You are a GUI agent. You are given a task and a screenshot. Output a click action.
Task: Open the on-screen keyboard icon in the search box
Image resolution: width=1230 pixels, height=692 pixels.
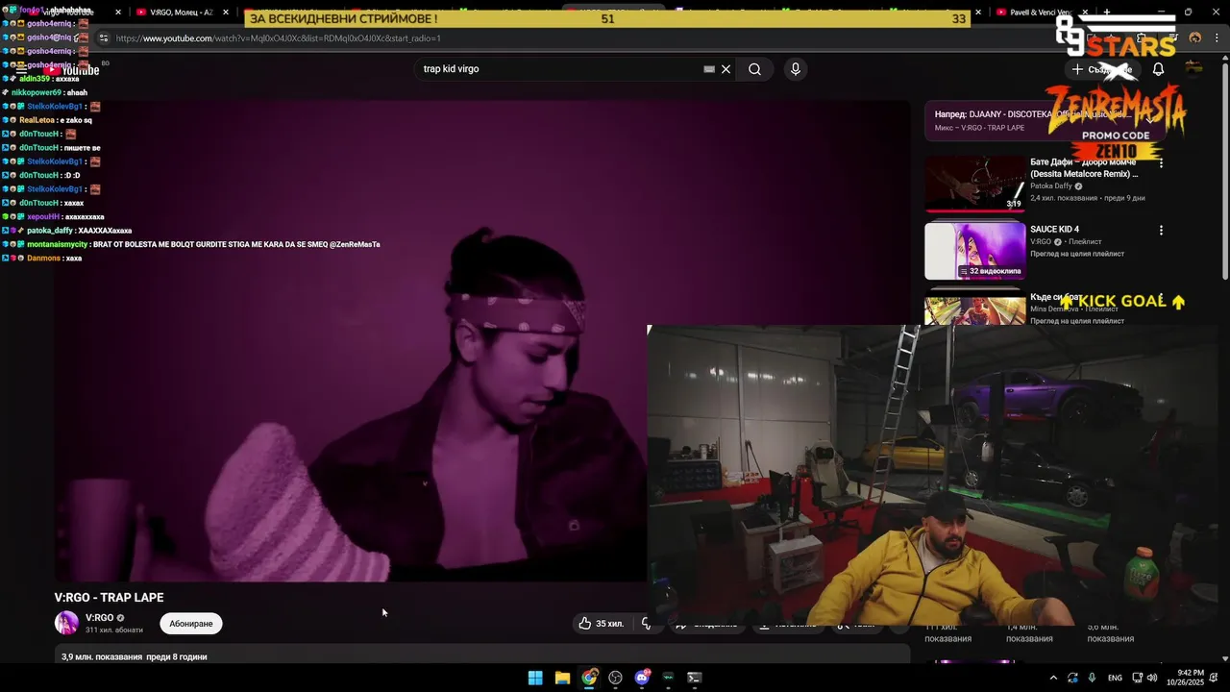pos(709,69)
